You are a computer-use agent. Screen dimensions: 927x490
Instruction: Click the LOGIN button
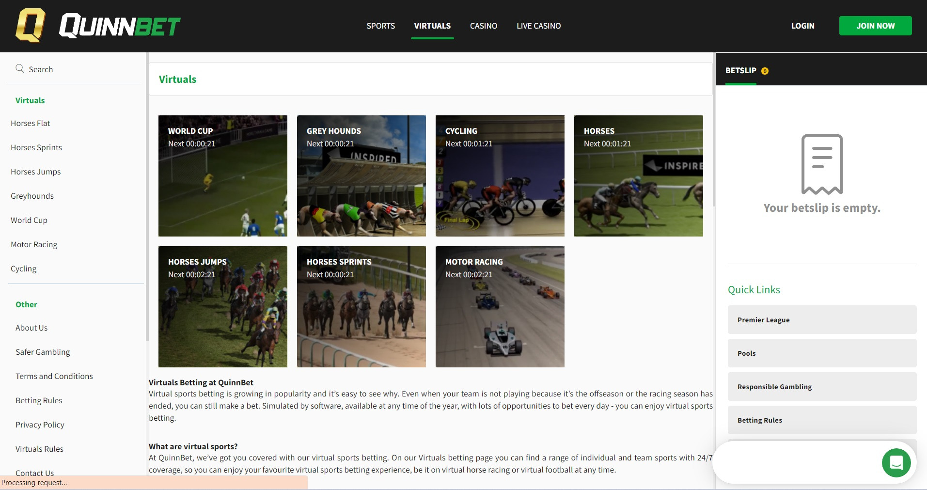802,26
